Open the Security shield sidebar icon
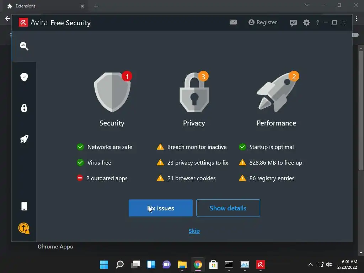The height and width of the screenshot is (273, 364). 24,77
